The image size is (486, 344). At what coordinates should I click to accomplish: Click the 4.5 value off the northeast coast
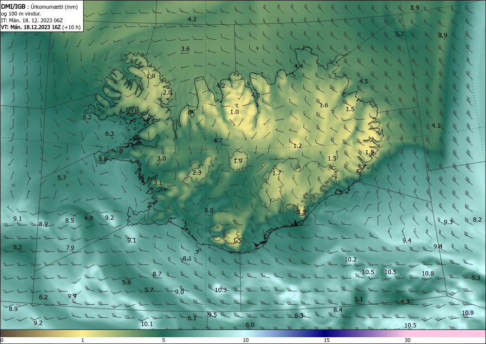point(364,82)
